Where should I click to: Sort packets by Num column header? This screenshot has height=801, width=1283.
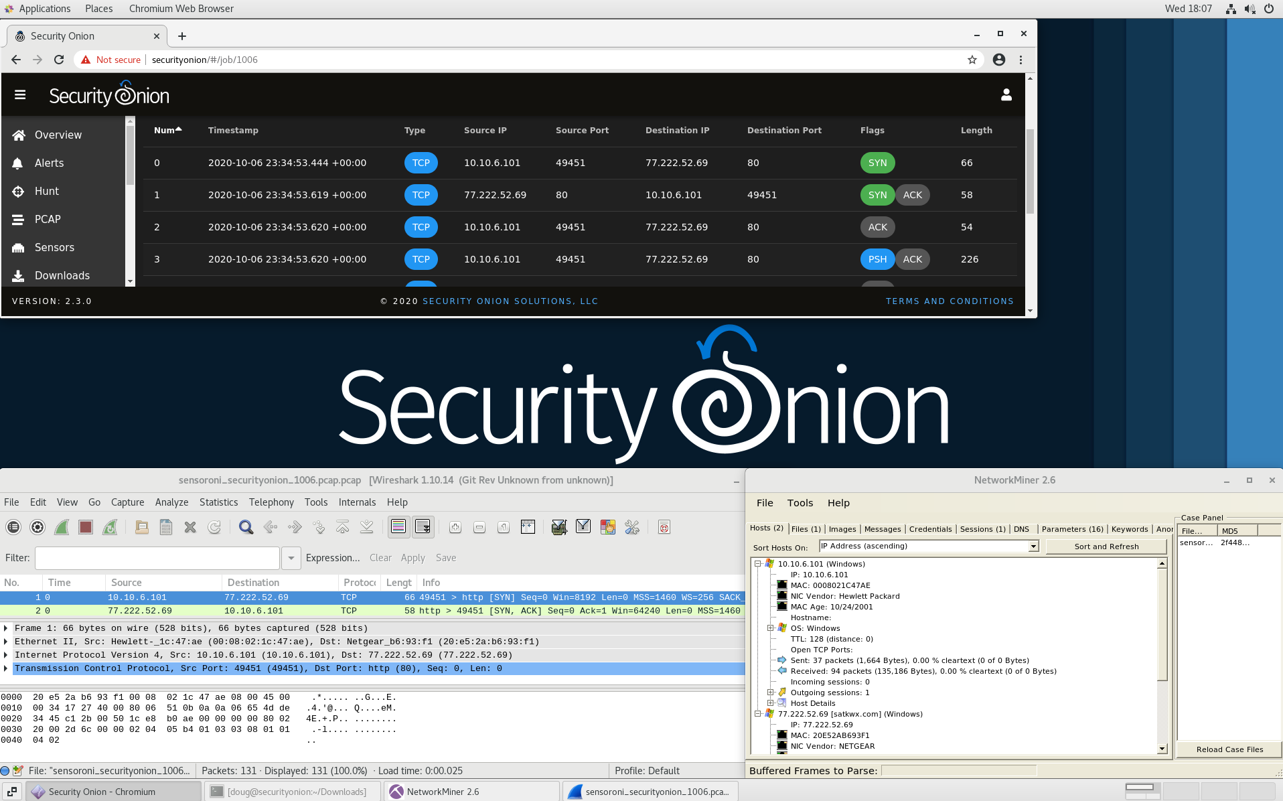[167, 131]
